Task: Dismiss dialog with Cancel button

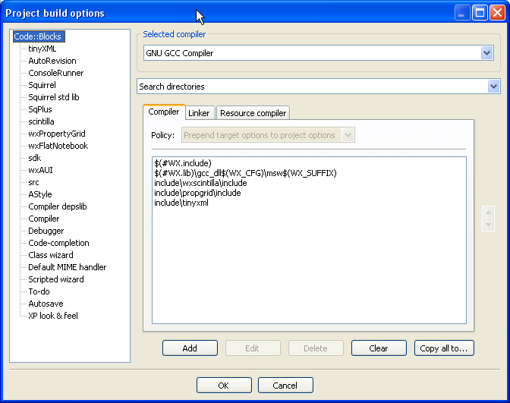Action: (285, 386)
